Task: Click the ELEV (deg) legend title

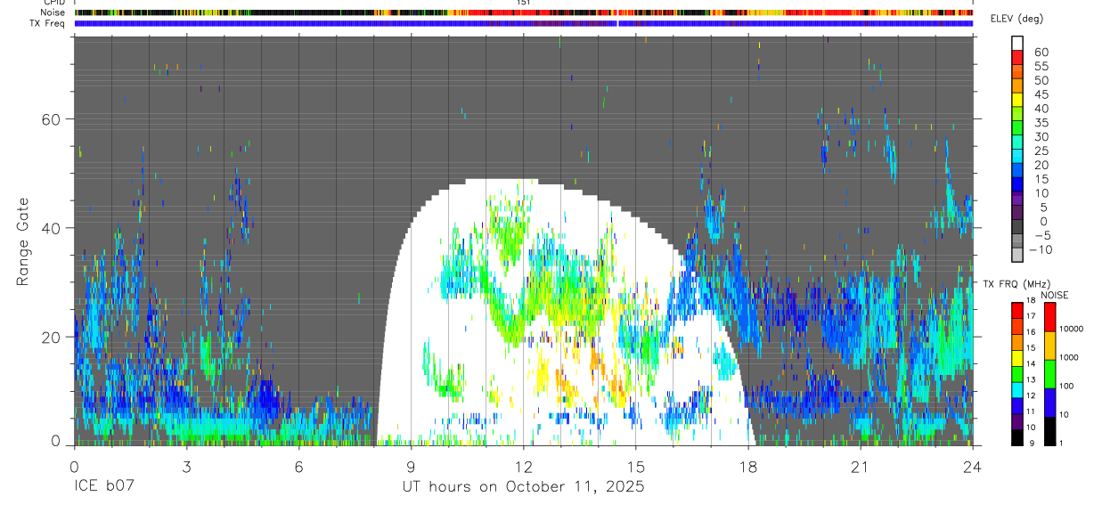Action: point(1016,19)
